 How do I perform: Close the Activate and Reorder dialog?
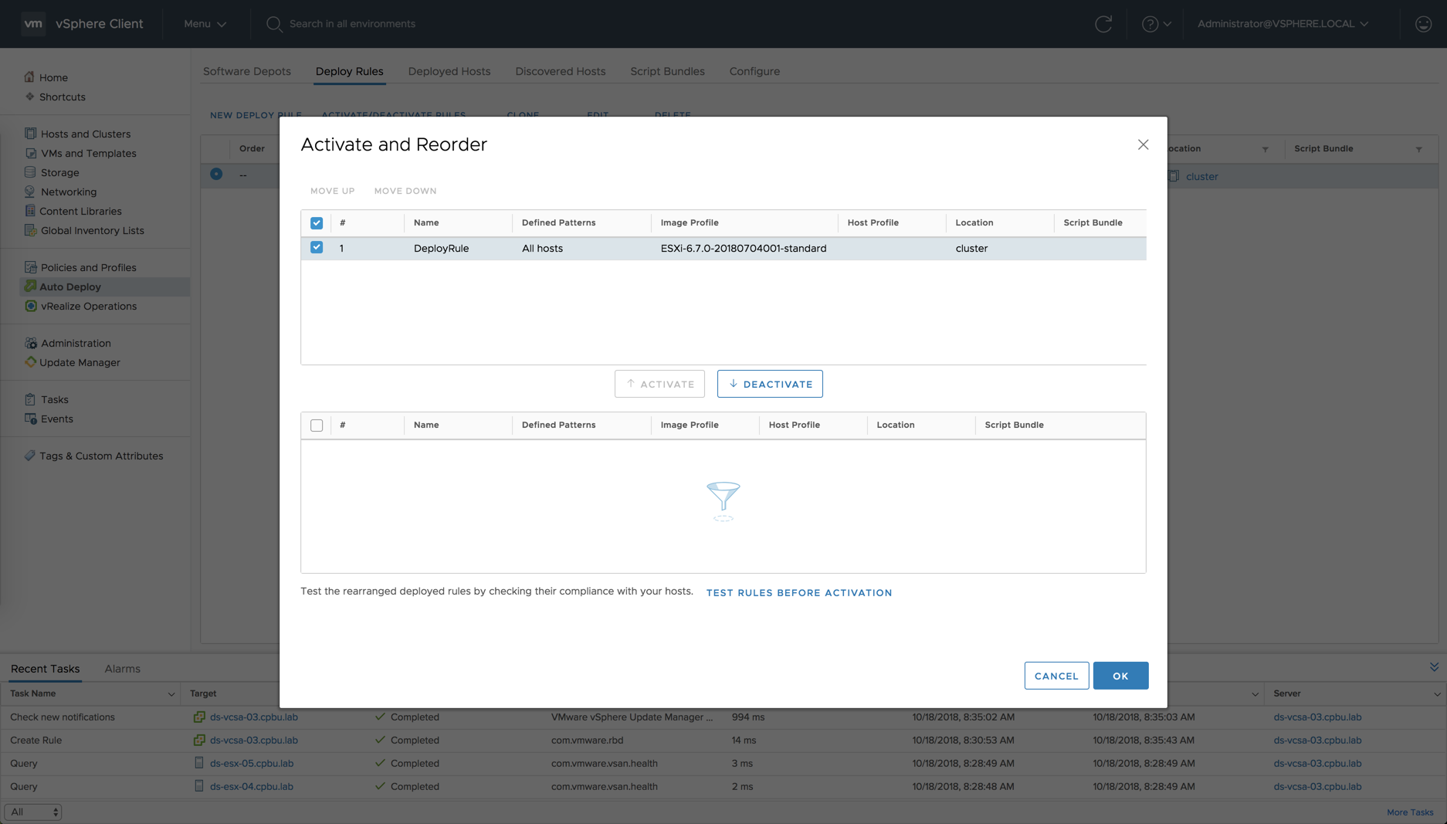tap(1143, 144)
